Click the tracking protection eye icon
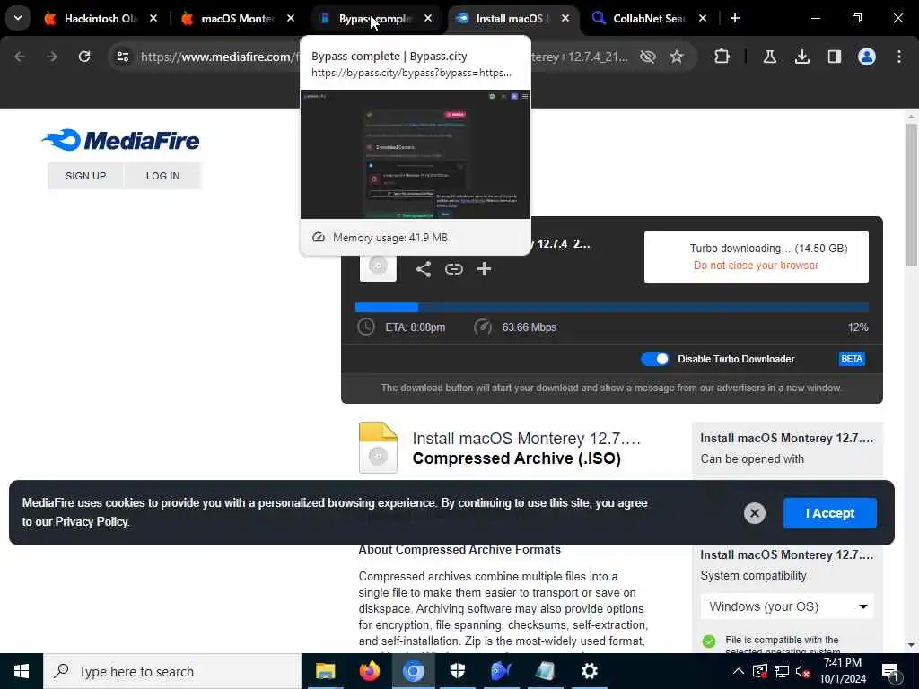The width and height of the screenshot is (919, 689). point(648,57)
